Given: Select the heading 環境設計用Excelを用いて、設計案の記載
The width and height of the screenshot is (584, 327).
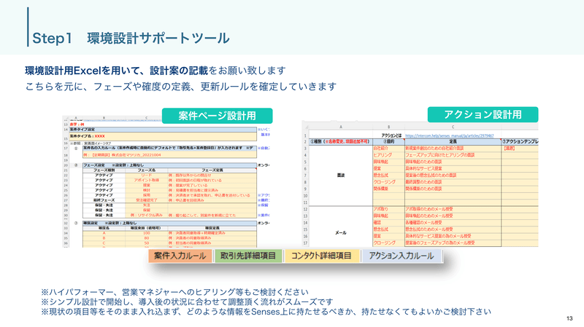Looking at the screenshot, I should click(x=116, y=70).
